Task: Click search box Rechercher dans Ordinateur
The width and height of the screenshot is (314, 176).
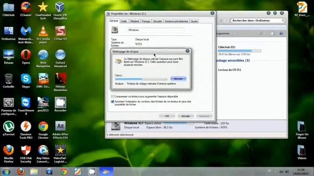Action: point(258,21)
